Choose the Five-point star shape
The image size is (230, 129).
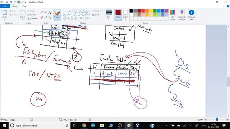72,18
